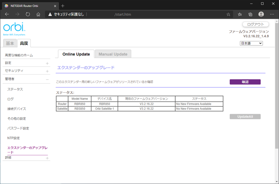Select エクステンダーのアップグレード in sidebar
This screenshot has width=279, height=184.
(27, 150)
